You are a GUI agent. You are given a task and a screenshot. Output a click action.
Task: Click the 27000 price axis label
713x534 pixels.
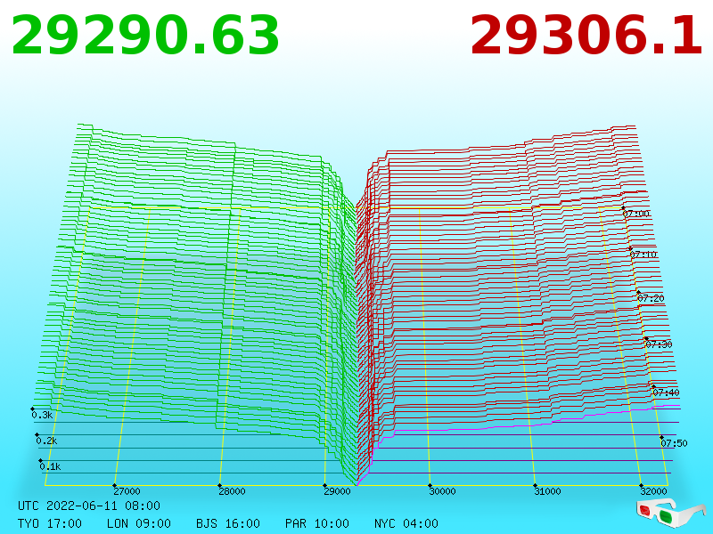pyautogui.click(x=127, y=491)
